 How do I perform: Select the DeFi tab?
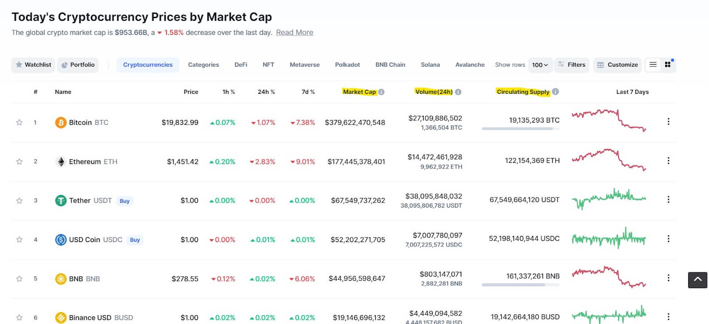(x=241, y=65)
